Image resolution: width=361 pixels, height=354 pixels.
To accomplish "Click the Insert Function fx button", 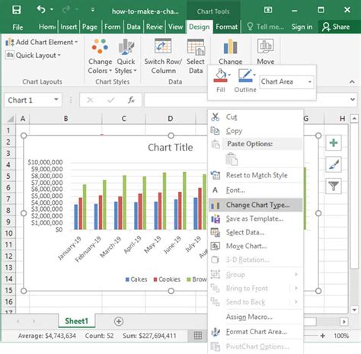I will 131,100.
